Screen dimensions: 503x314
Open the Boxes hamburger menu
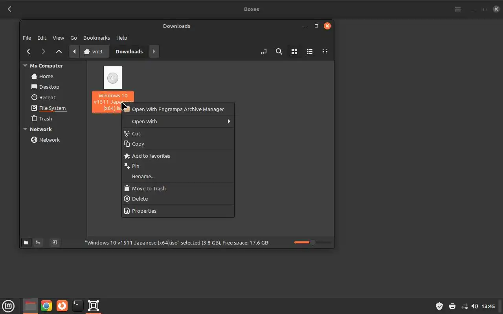pos(458,9)
